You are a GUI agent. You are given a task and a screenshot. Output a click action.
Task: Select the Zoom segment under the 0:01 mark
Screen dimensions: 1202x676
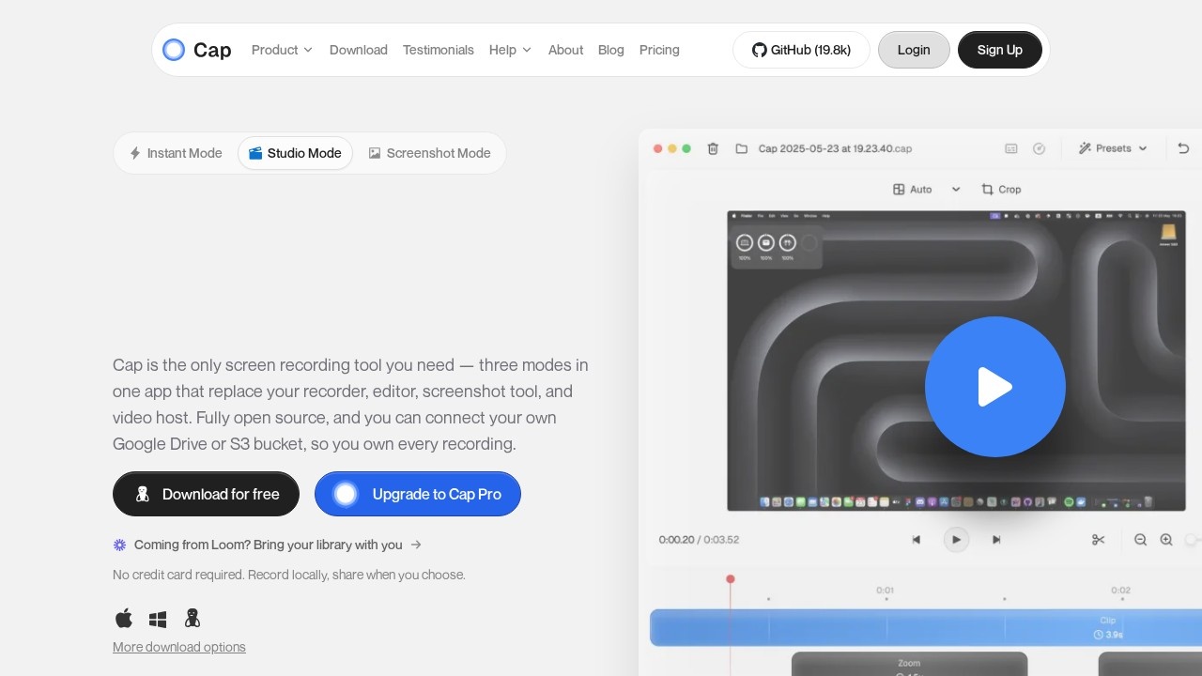point(909,664)
